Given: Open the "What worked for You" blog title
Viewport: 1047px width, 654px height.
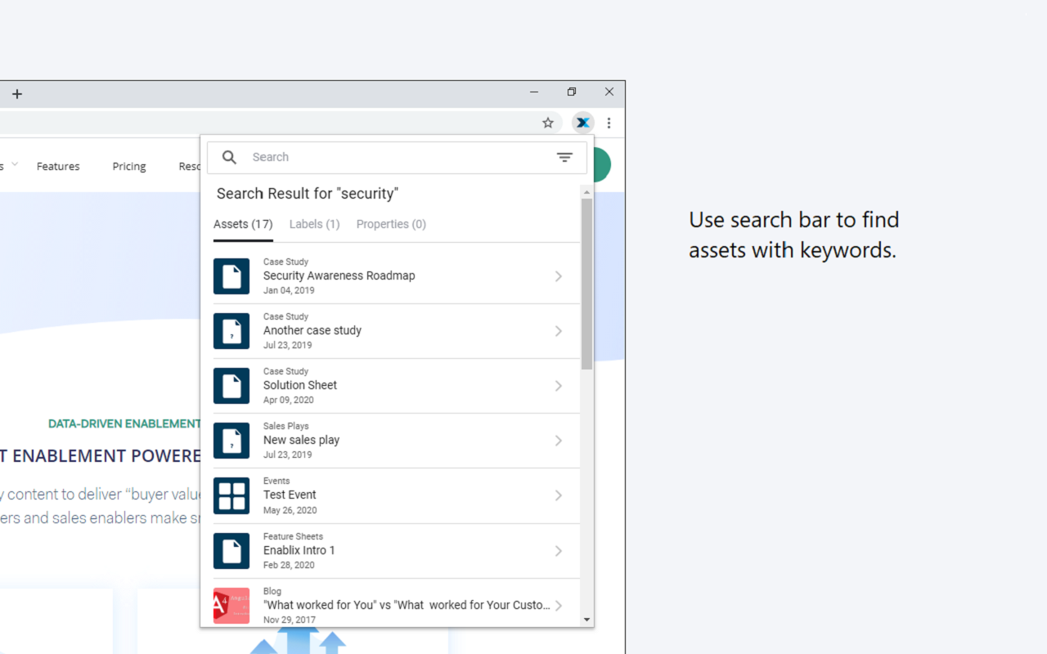Looking at the screenshot, I should [407, 605].
